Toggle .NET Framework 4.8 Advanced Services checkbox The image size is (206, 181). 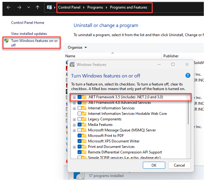[x=79, y=103]
